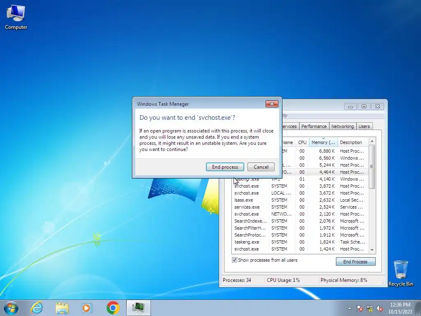Image resolution: width=421 pixels, height=316 pixels.
Task: Select svchost.exe using 3,672 K memory
Action: [x=300, y=193]
